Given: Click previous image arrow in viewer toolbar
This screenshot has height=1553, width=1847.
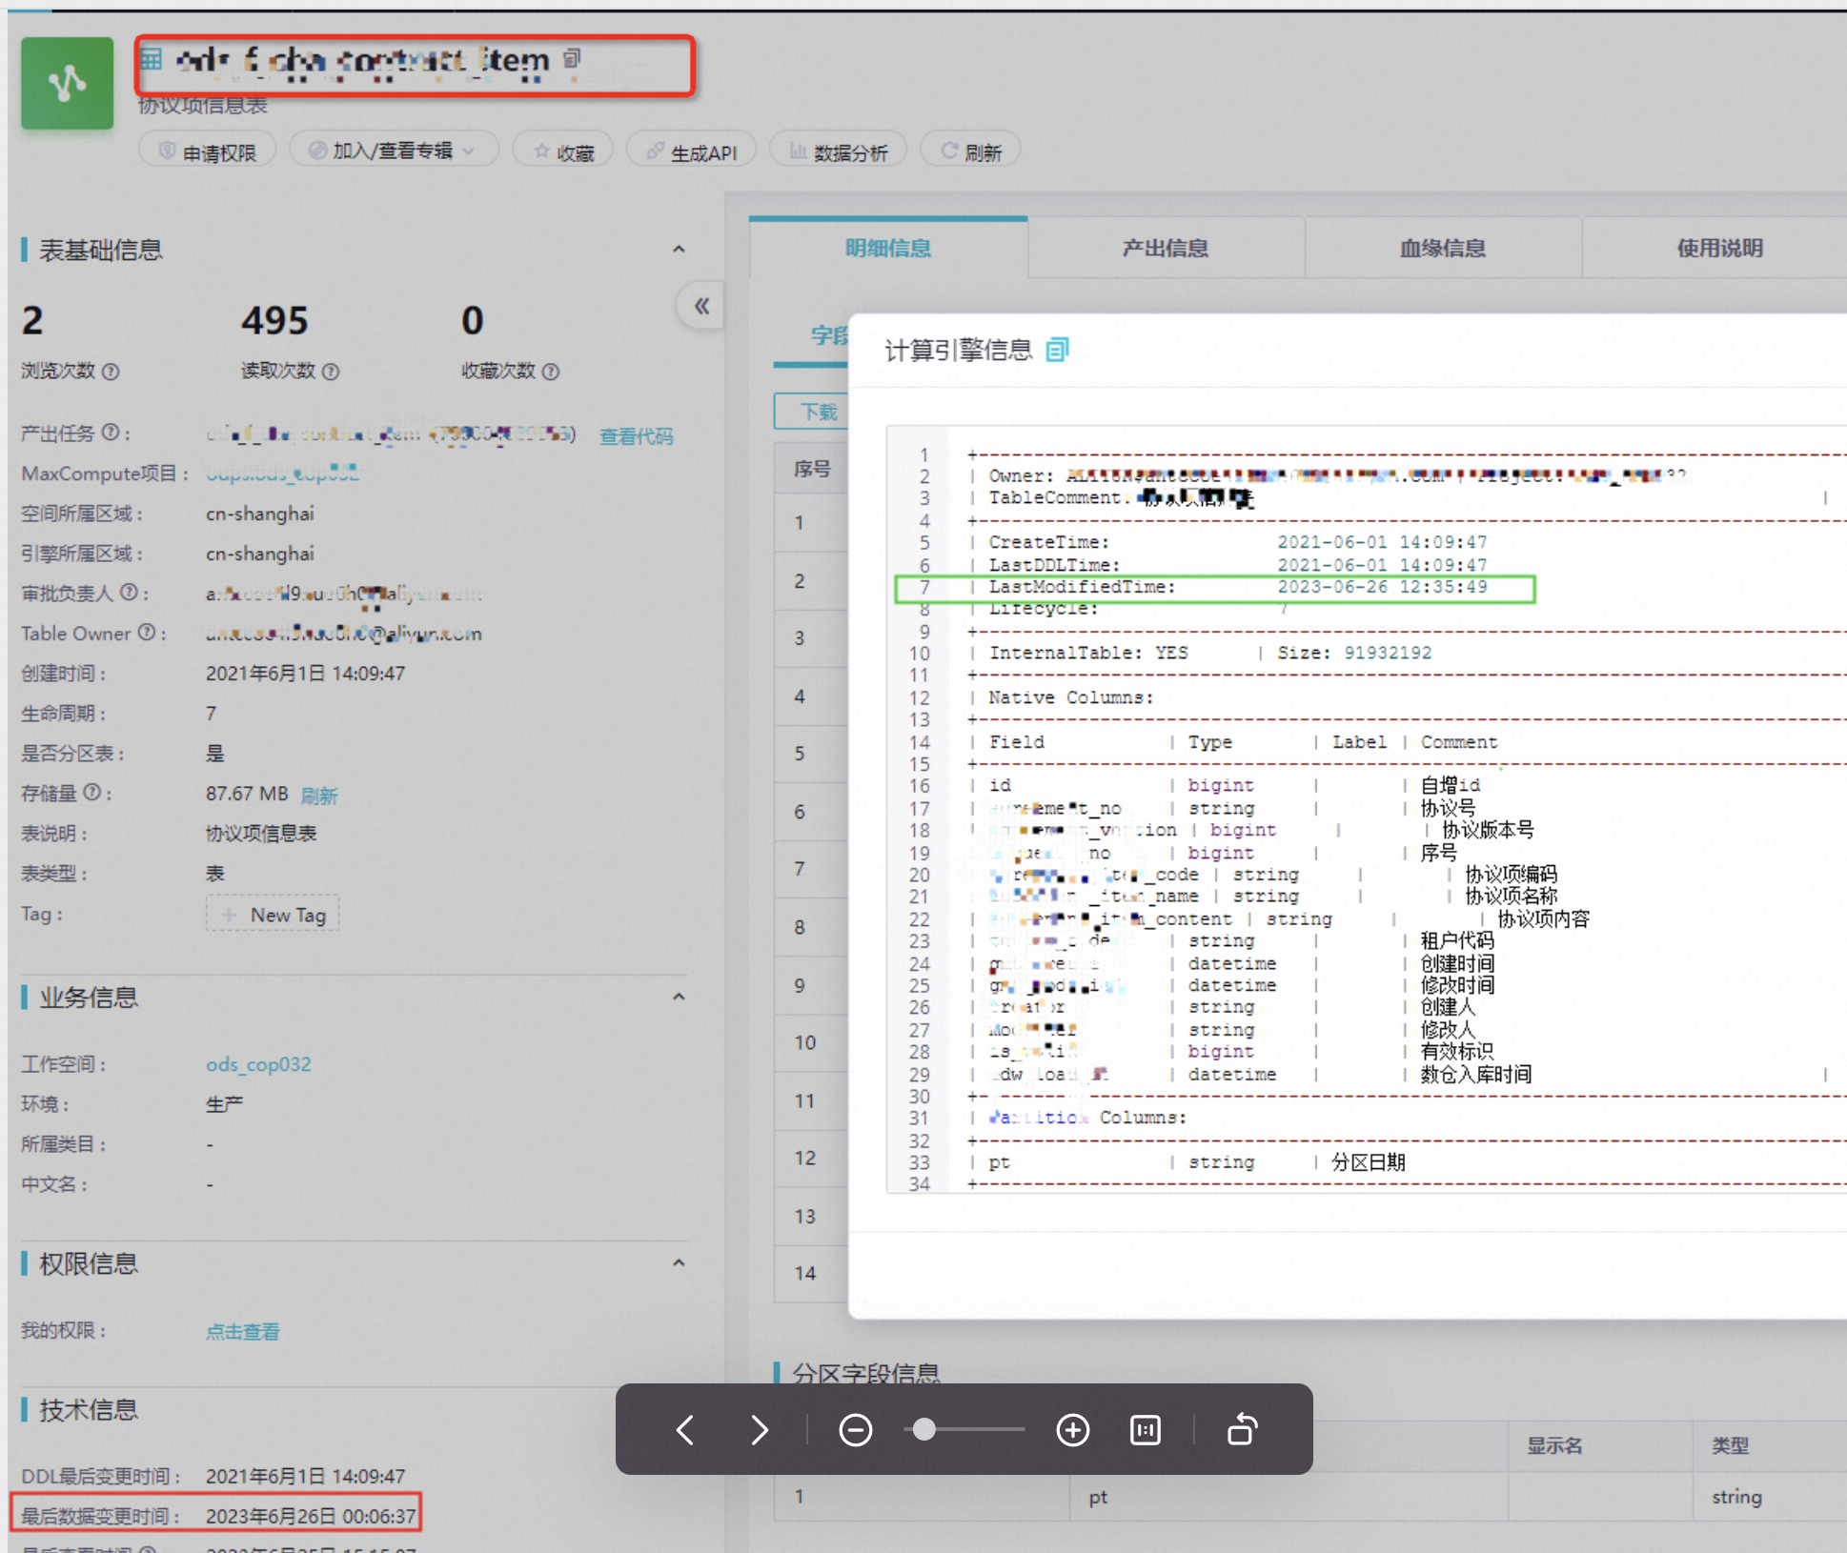Looking at the screenshot, I should pos(685,1430).
